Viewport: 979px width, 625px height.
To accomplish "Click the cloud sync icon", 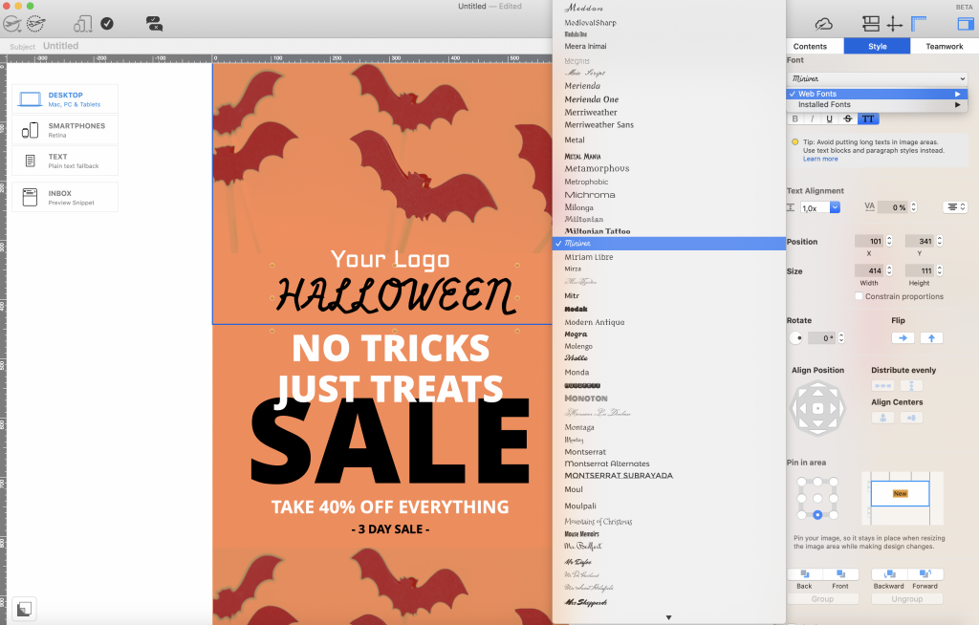I will pos(823,24).
